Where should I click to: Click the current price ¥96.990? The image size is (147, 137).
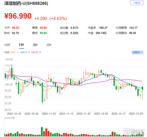18,16
